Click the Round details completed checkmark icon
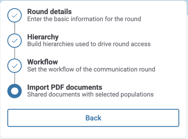Image resolution: width=188 pixels, height=139 pixels. pyautogui.click(x=14, y=16)
